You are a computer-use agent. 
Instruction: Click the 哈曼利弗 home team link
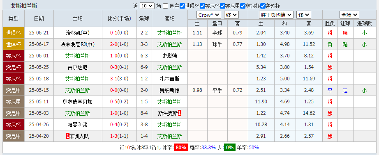point(77,125)
